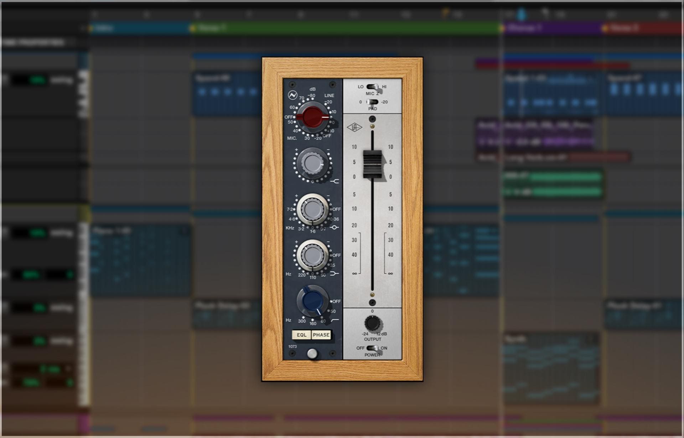Image resolution: width=684 pixels, height=438 pixels.
Task: Click the round white button beside 1073
Action: coord(312,354)
